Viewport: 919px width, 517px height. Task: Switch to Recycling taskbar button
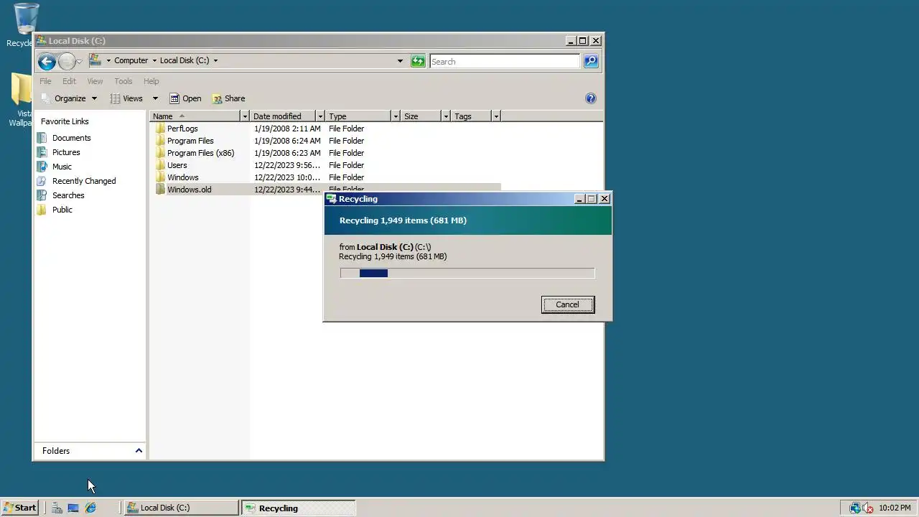[299, 508]
